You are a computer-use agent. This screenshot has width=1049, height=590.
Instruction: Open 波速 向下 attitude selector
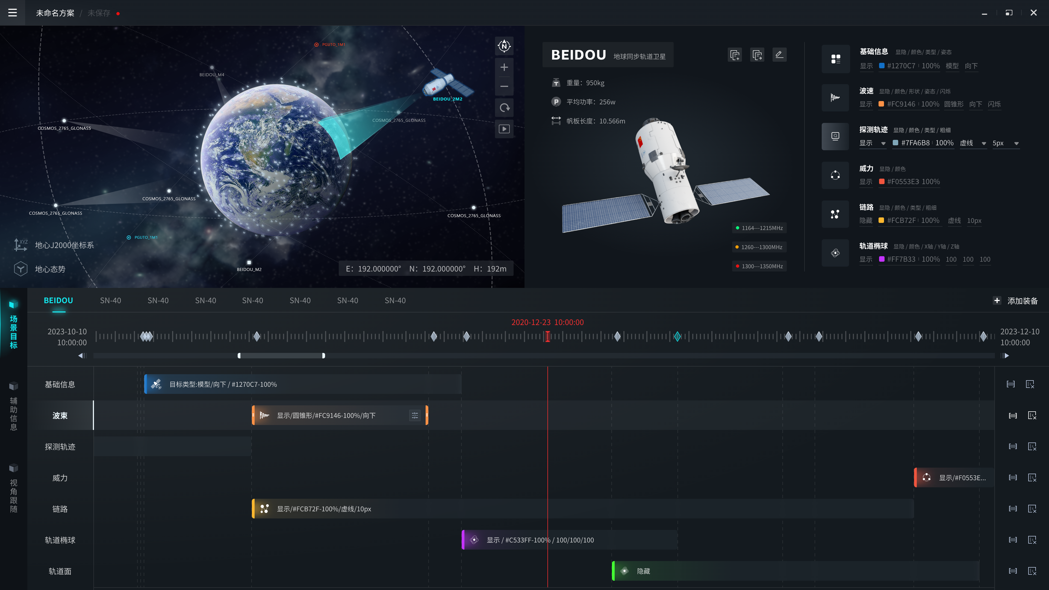pyautogui.click(x=975, y=104)
